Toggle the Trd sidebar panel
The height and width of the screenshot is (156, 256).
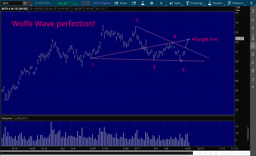click(253, 11)
